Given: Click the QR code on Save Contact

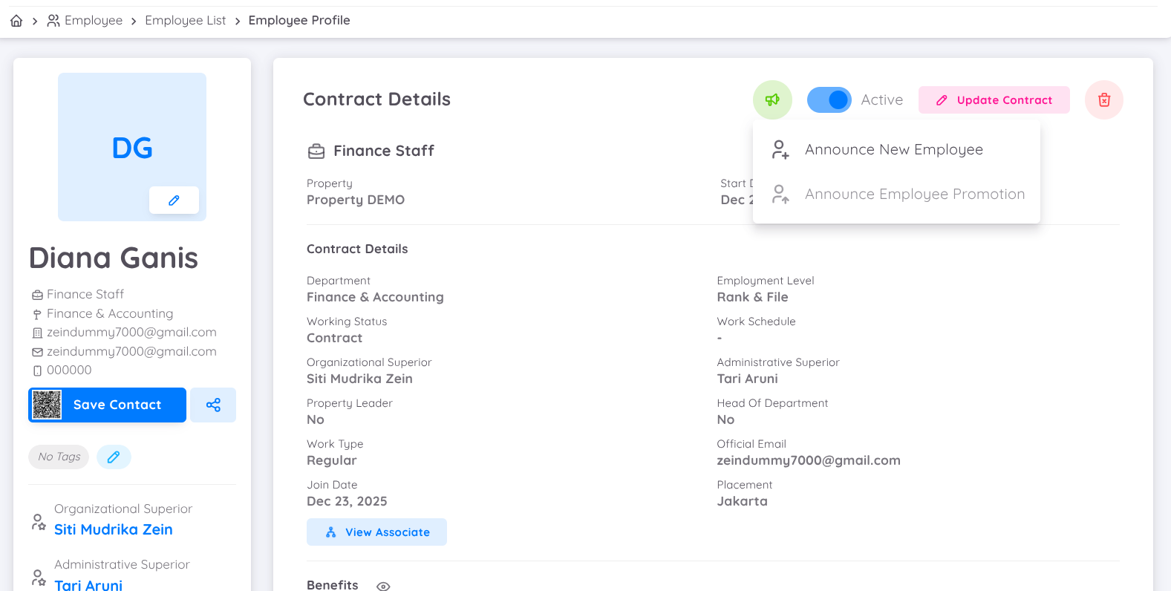Looking at the screenshot, I should pos(45,405).
